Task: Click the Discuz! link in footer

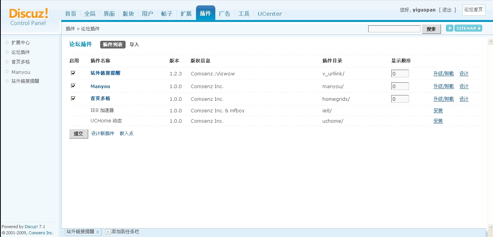Action: pyautogui.click(x=31, y=227)
